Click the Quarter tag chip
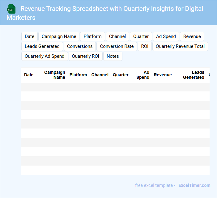The height and width of the screenshot is (198, 217). [141, 36]
